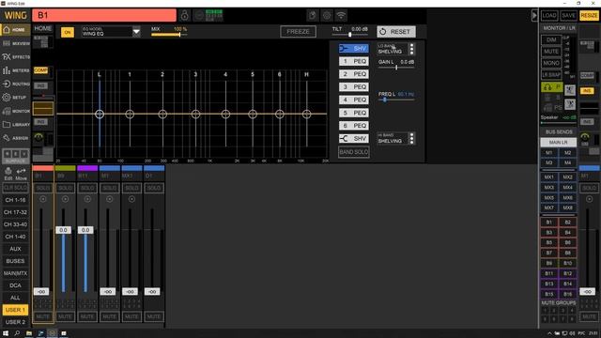The image size is (601, 338).
Task: Toggle the headphones monitor button
Action: click(x=552, y=87)
